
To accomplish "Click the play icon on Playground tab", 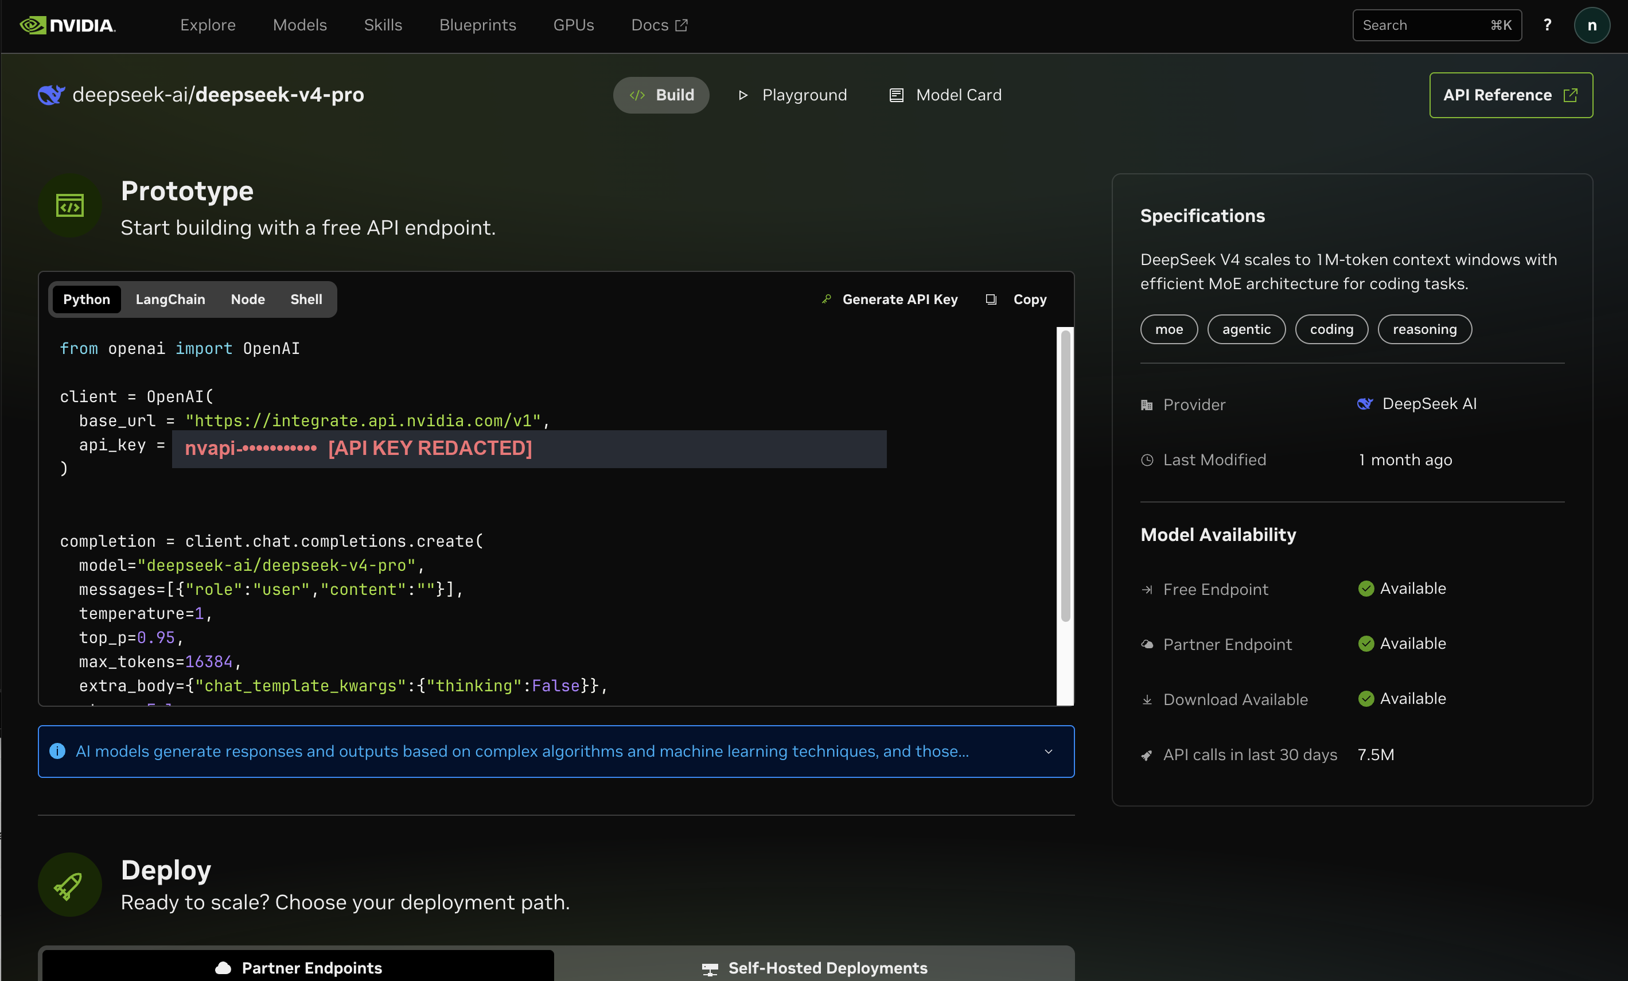I will coord(743,95).
